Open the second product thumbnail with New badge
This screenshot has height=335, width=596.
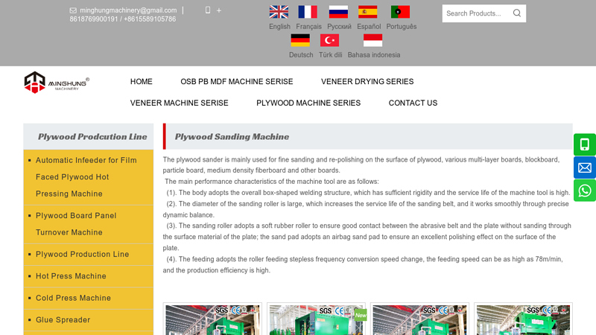pos(316,320)
